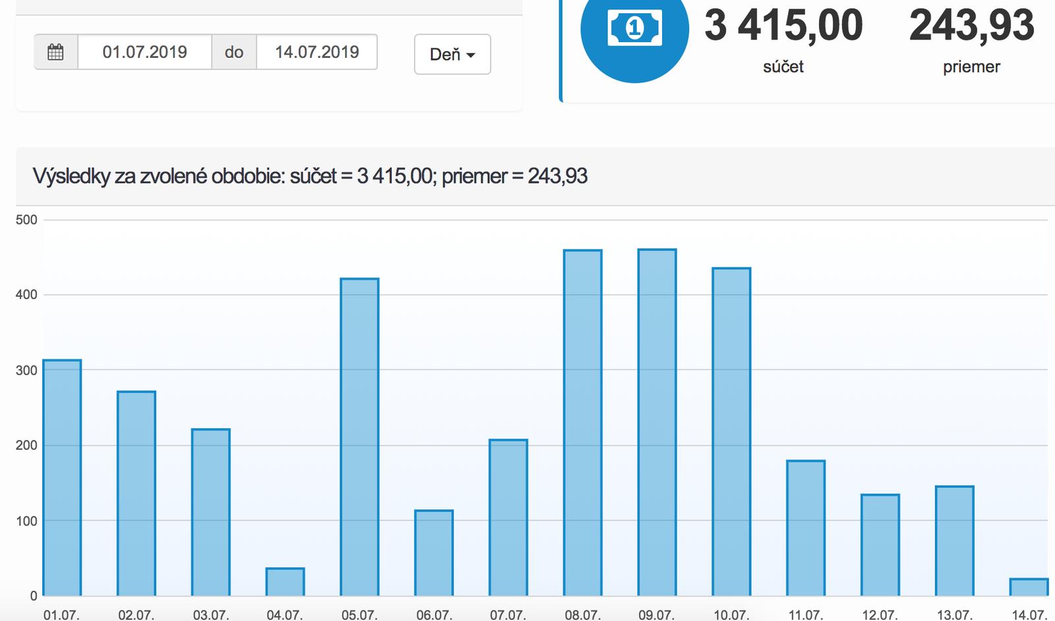The height and width of the screenshot is (621, 1055).
Task: Select the tall bar for 05.07.
Action: (x=359, y=437)
